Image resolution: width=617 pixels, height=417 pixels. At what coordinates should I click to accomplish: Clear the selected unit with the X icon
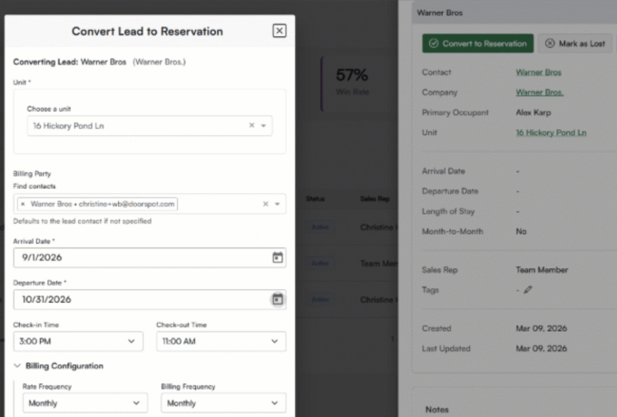pos(252,125)
